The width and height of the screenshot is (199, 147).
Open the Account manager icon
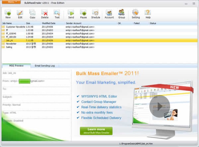pos(109,14)
